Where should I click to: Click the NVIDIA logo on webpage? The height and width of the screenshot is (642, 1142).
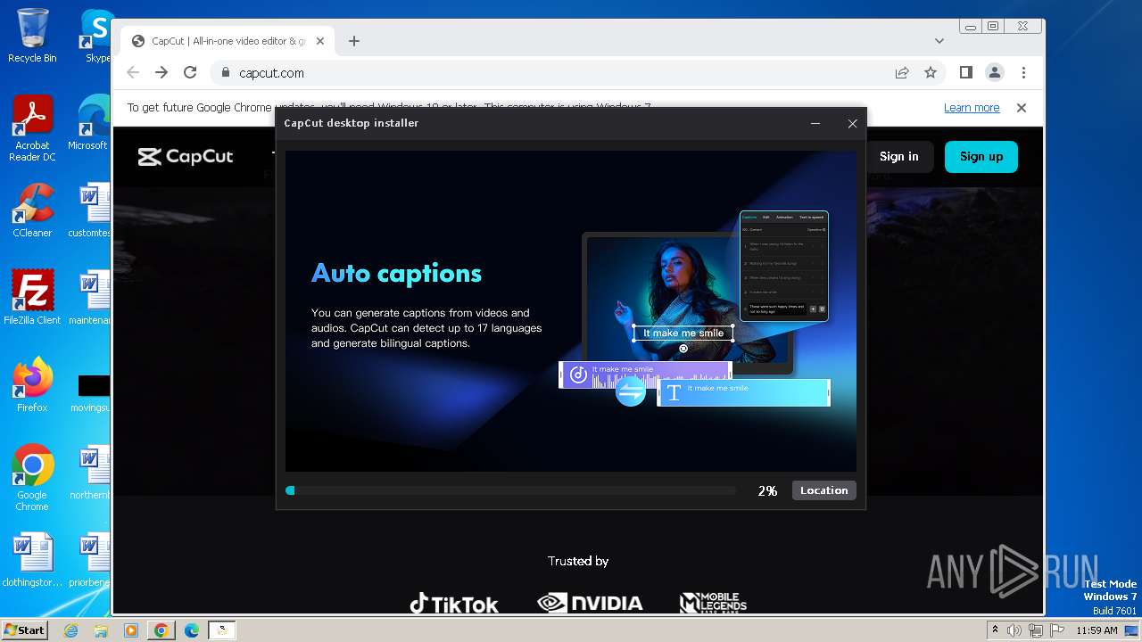tap(590, 604)
